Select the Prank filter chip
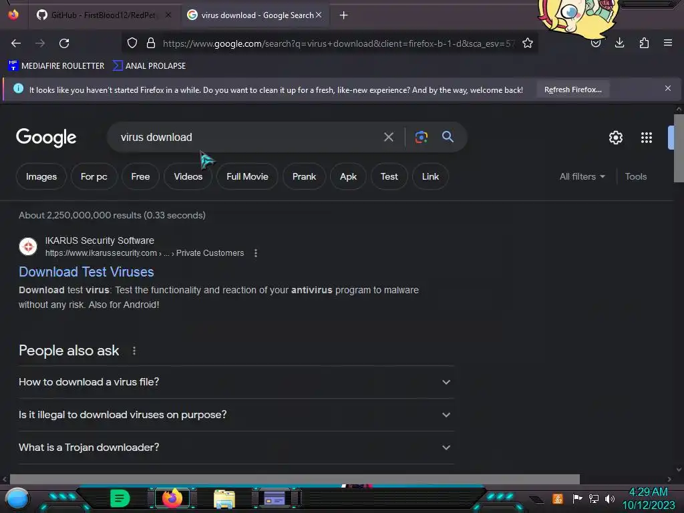 point(304,176)
